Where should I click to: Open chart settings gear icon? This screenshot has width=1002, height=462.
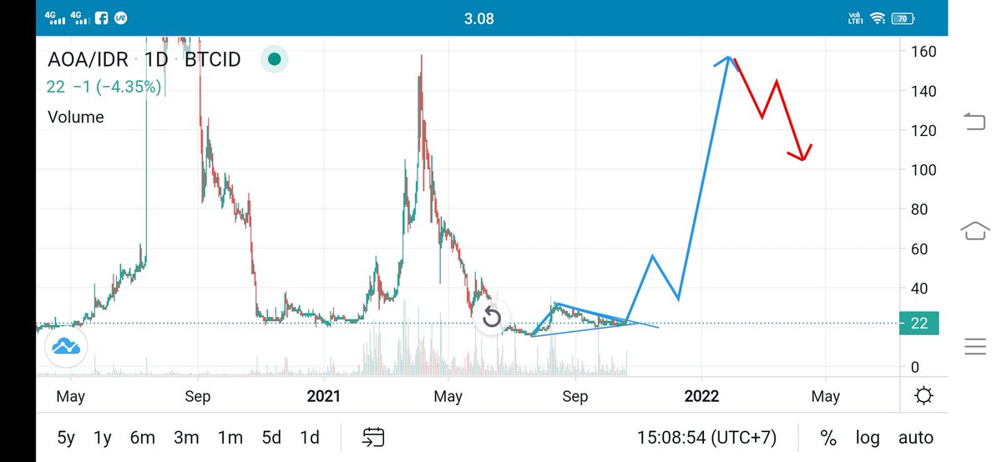click(x=924, y=396)
